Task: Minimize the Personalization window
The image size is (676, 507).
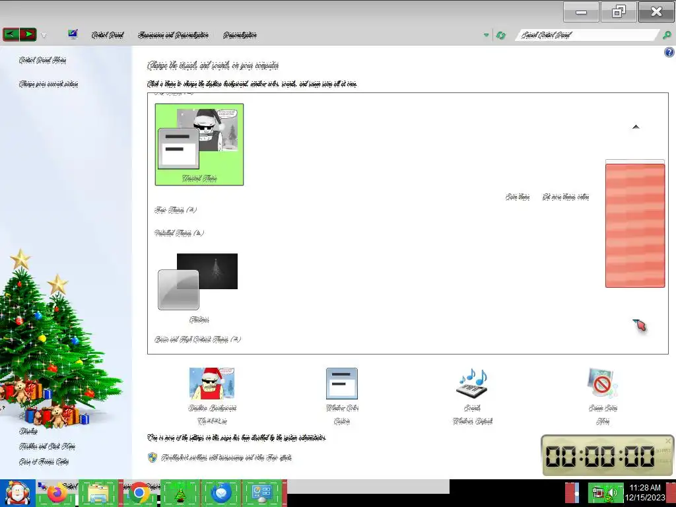Action: coord(581,12)
